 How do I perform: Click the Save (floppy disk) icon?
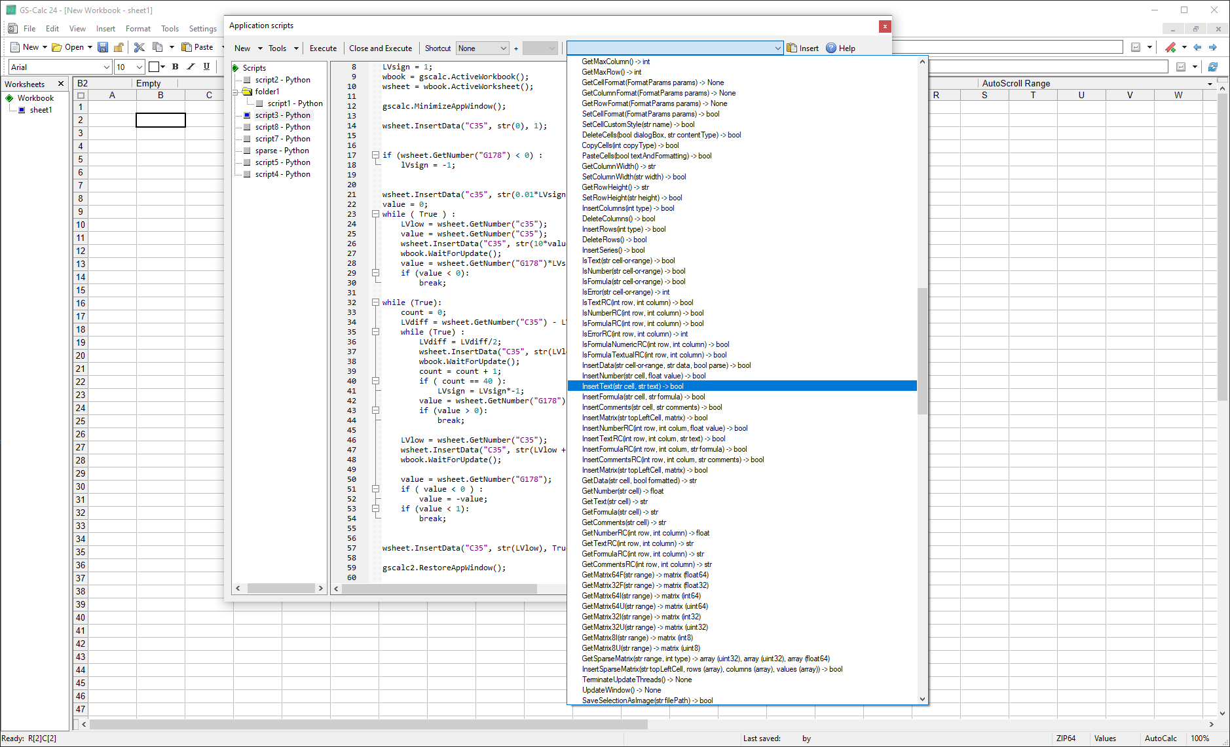point(103,46)
